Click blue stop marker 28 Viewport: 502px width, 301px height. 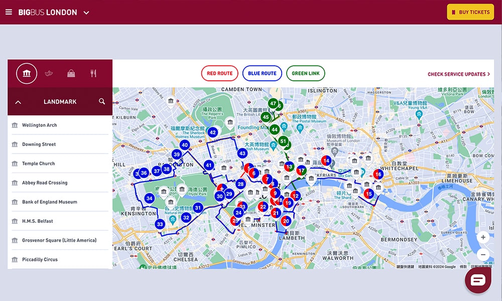click(241, 184)
